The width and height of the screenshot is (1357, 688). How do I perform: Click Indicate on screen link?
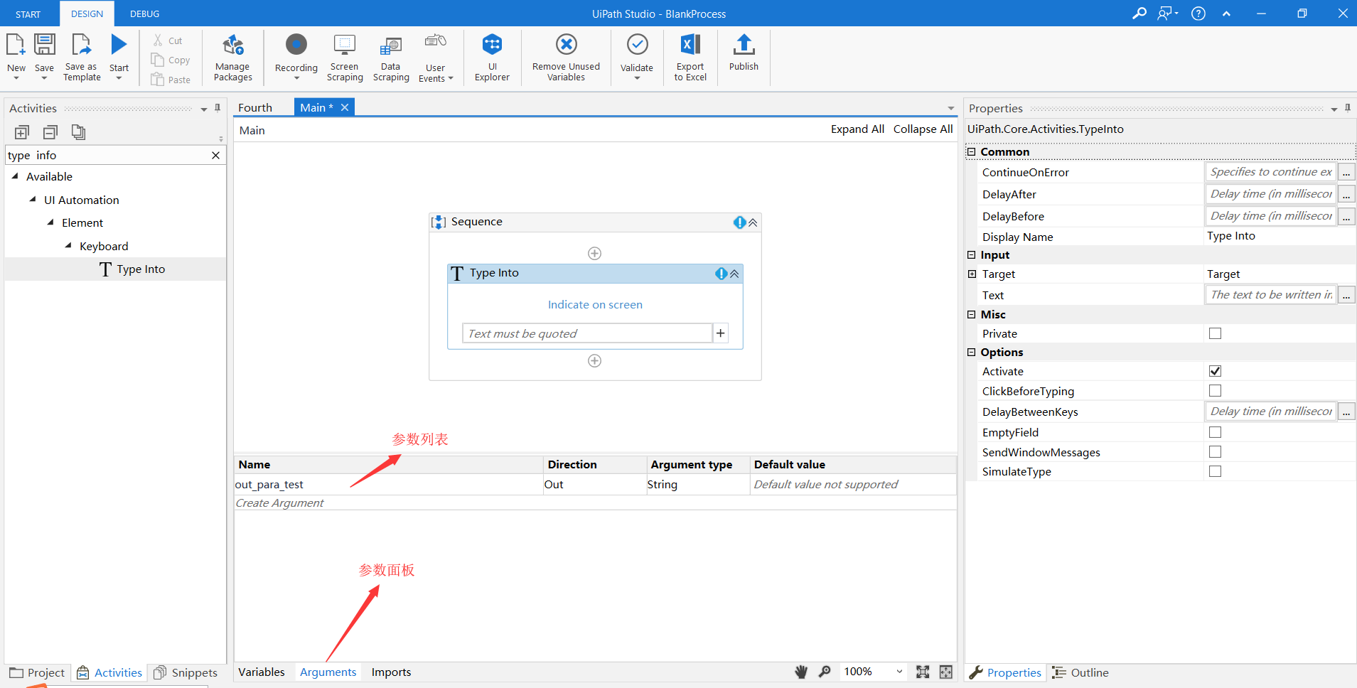tap(595, 304)
